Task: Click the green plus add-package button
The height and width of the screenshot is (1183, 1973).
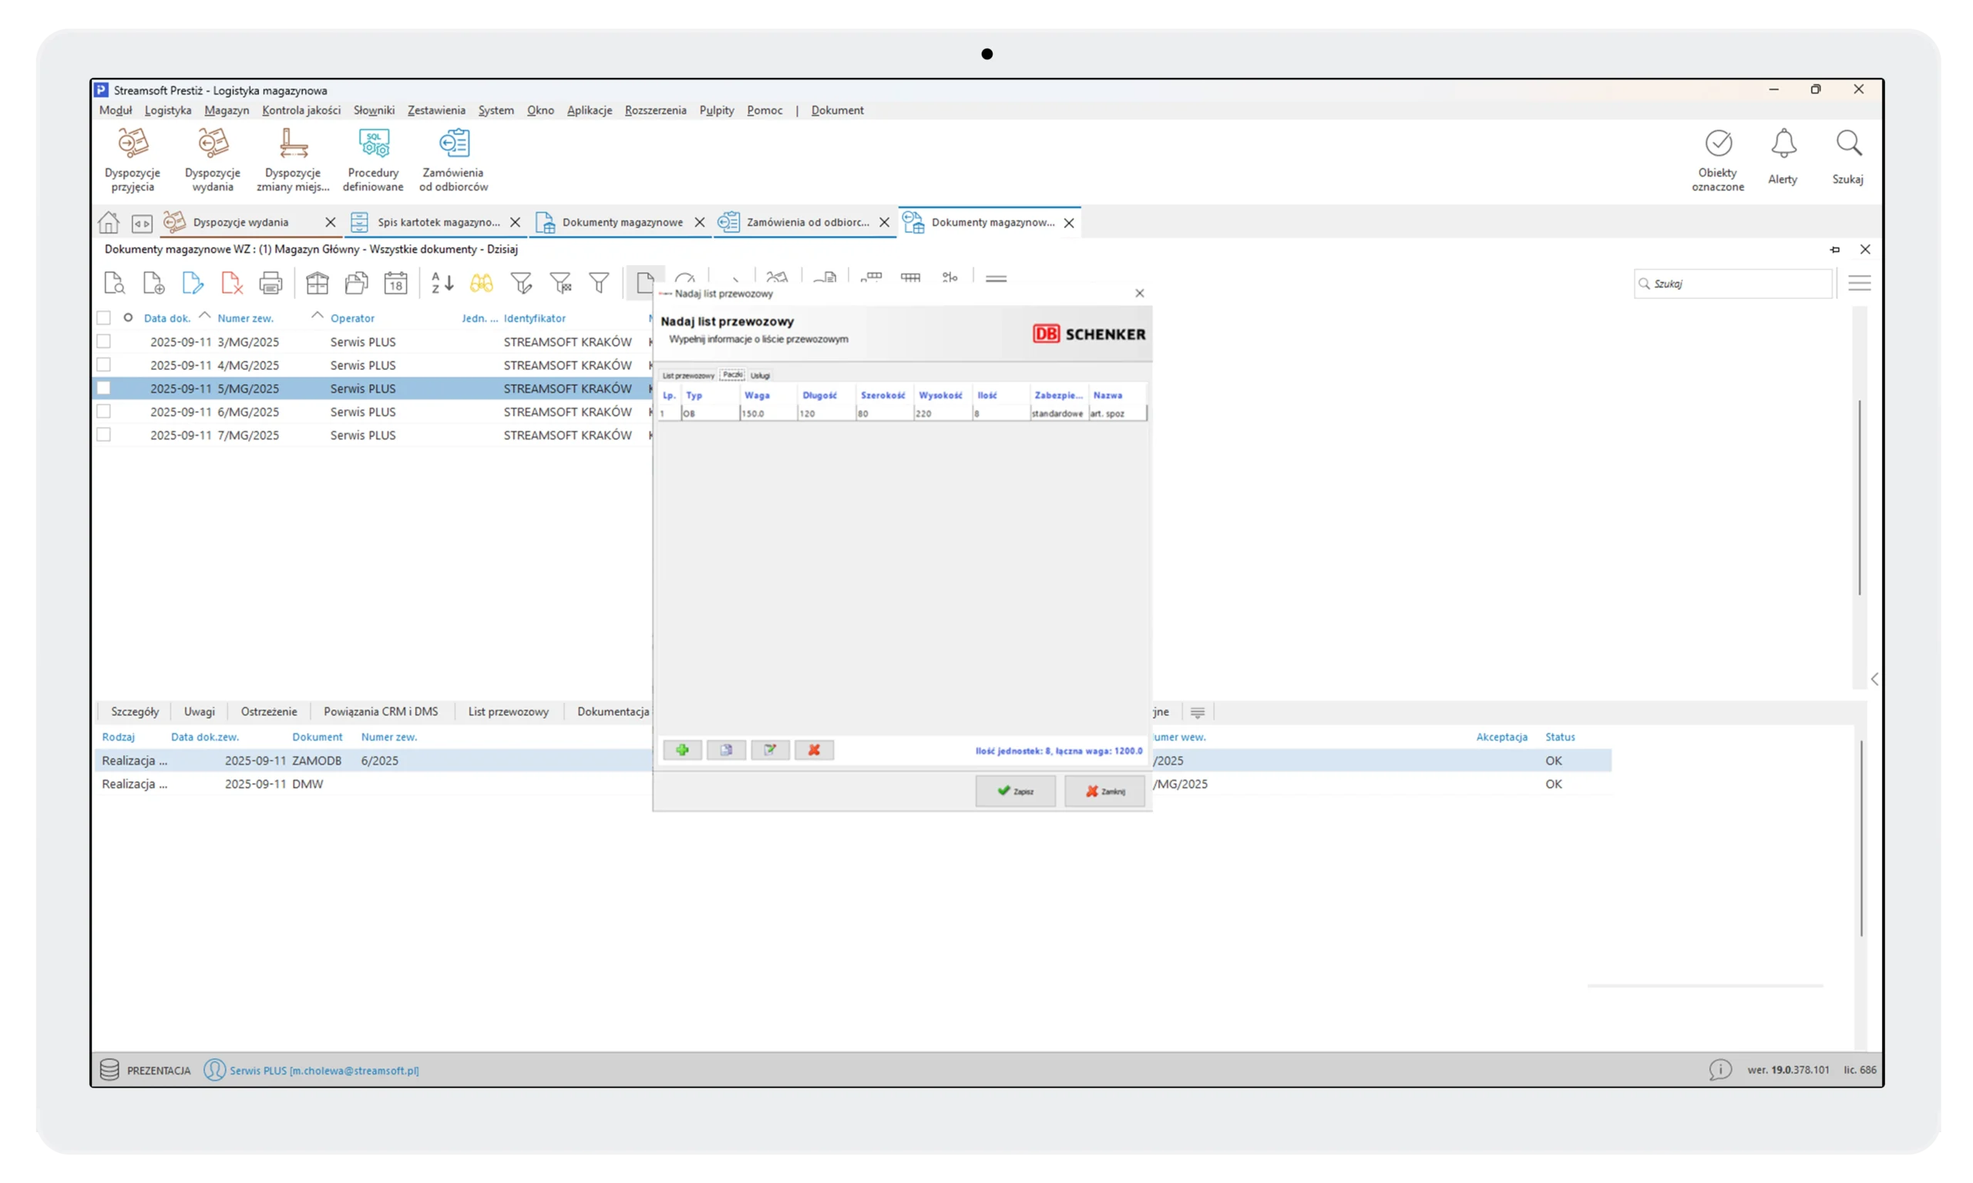Action: click(x=681, y=750)
